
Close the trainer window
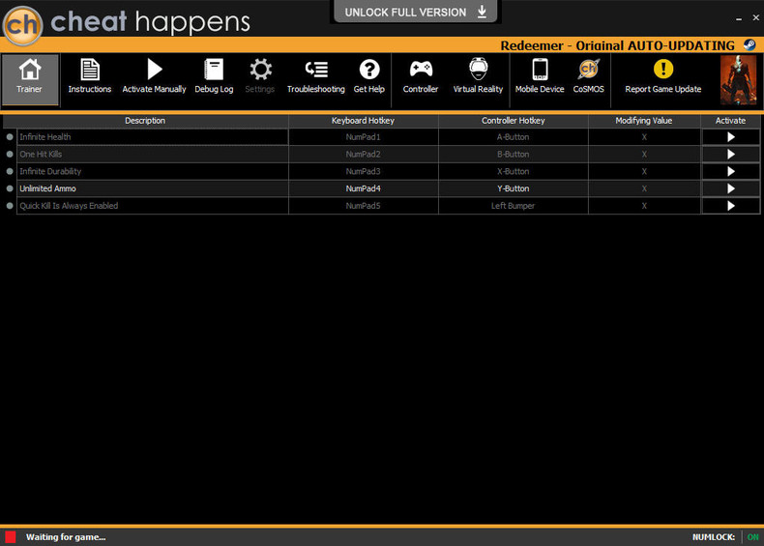point(755,17)
